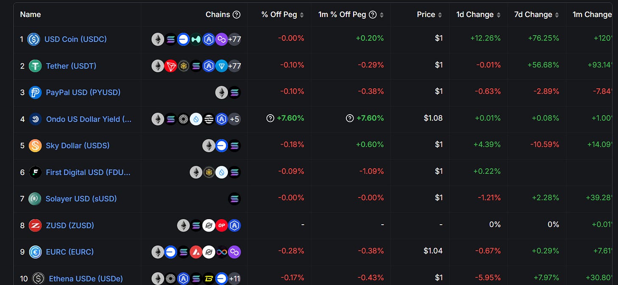Viewport: 618px width, 285px height.
Task: Click the TON chain icon on Tether row
Action: tap(221, 66)
